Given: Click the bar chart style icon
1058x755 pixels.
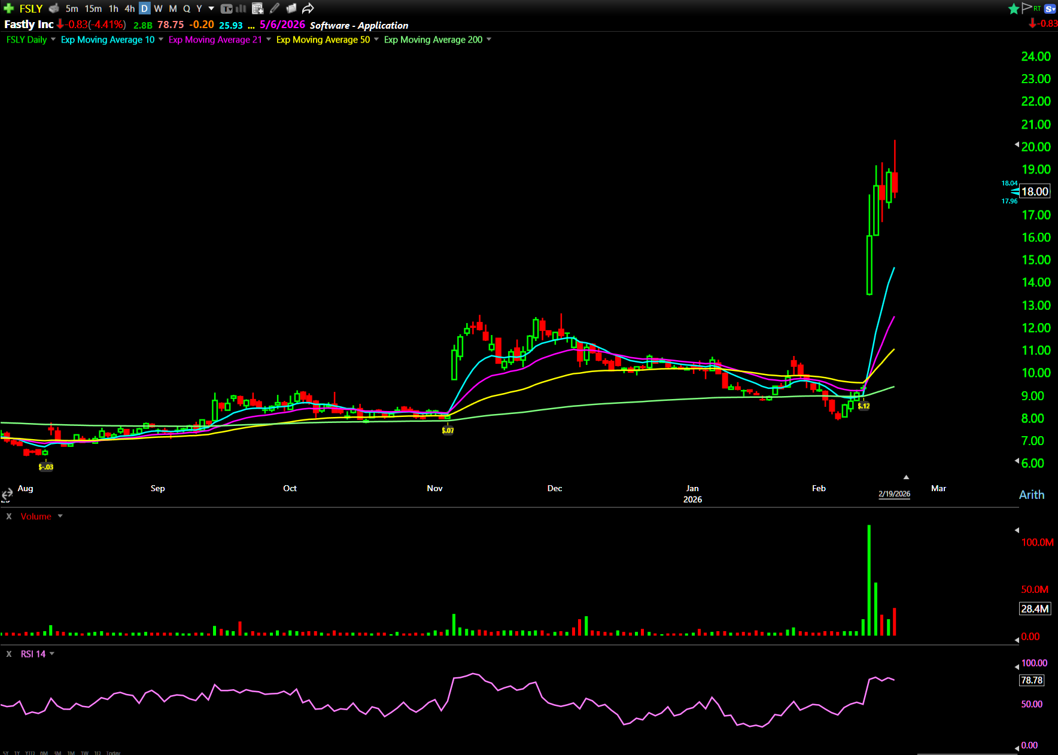Looking at the screenshot, I should (241, 8).
